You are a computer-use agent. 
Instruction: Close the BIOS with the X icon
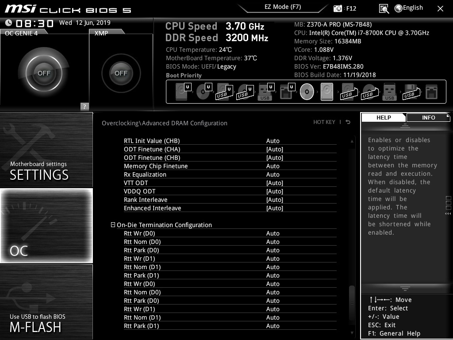pos(440,9)
